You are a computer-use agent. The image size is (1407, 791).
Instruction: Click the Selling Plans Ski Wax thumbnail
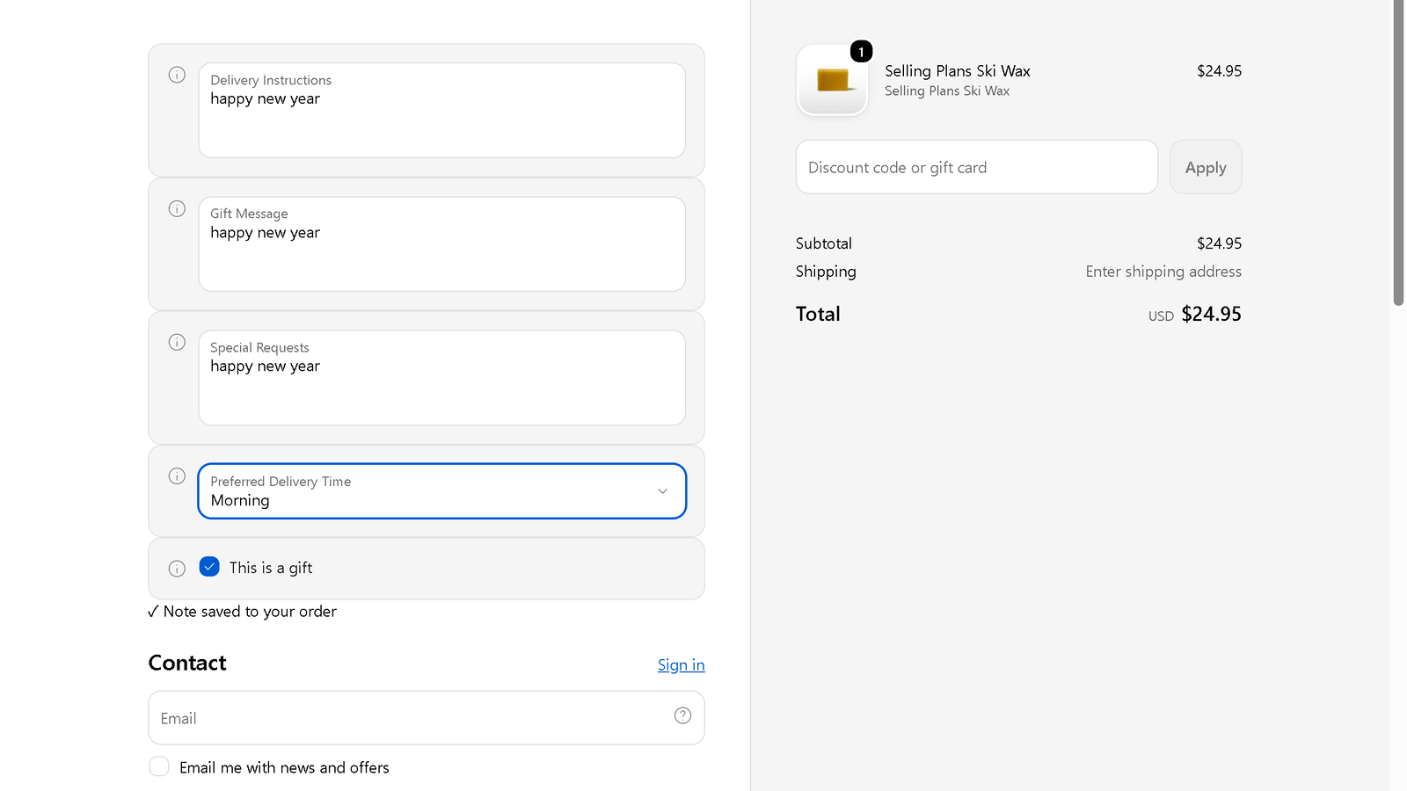(832, 80)
